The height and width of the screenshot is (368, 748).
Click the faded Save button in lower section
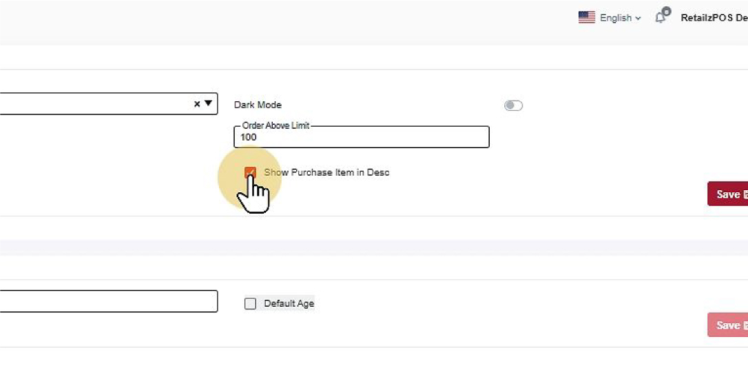pos(727,325)
